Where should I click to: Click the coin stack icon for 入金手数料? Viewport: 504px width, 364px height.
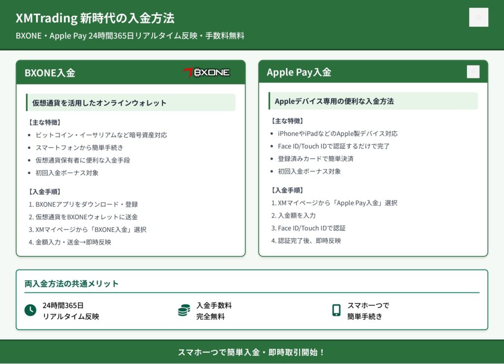pos(184,310)
